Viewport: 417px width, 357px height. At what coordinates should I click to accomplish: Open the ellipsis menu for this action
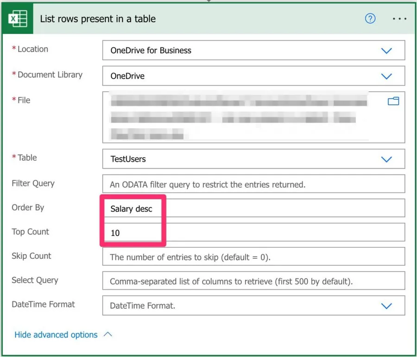pyautogui.click(x=399, y=19)
